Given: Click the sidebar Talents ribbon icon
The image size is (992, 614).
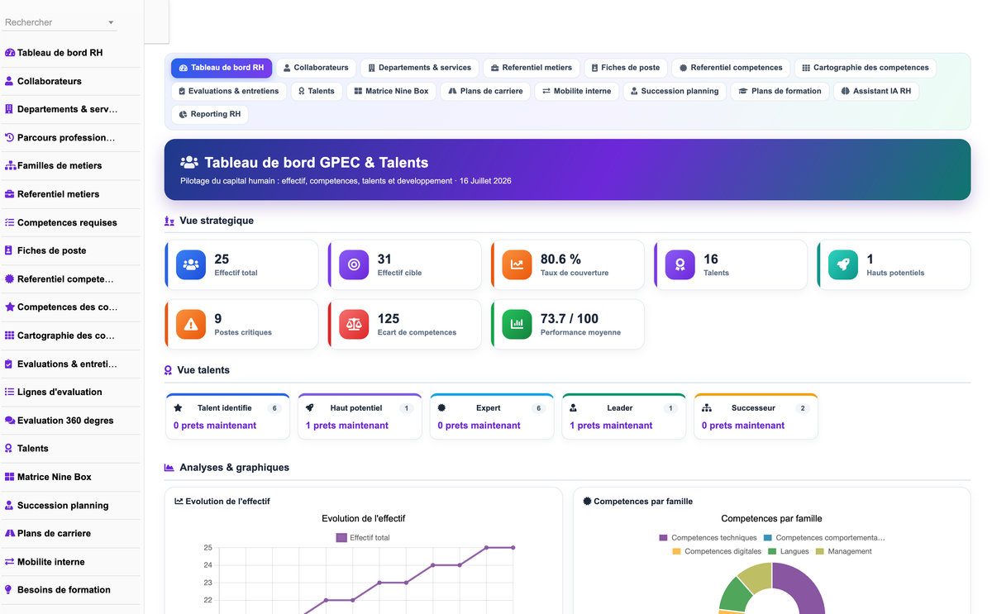Looking at the screenshot, I should (x=10, y=448).
